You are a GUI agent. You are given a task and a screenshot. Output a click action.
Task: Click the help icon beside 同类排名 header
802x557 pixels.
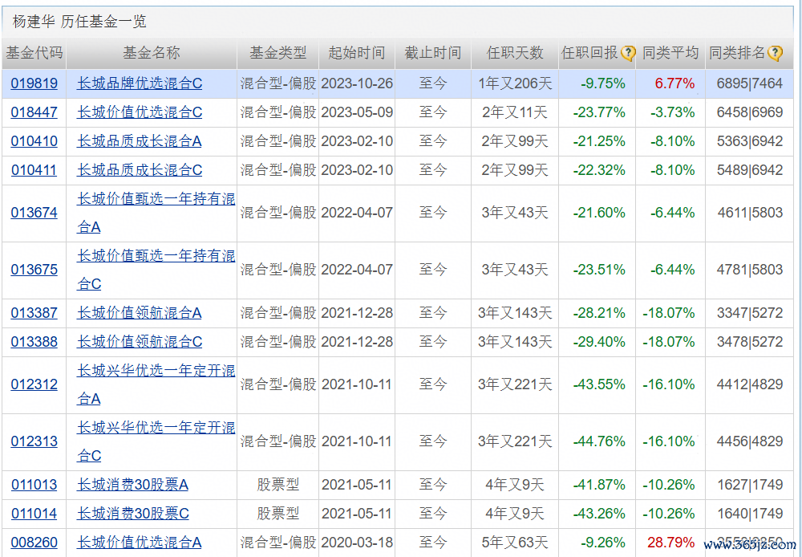point(776,53)
